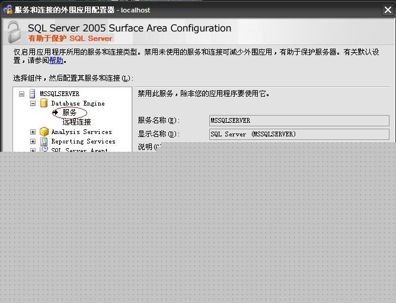Screen dimensions: 396x303
Task: Click the title bar application icon
Action: click(x=7, y=9)
